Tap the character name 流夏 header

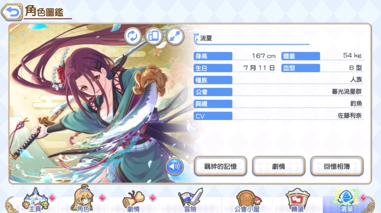point(206,38)
